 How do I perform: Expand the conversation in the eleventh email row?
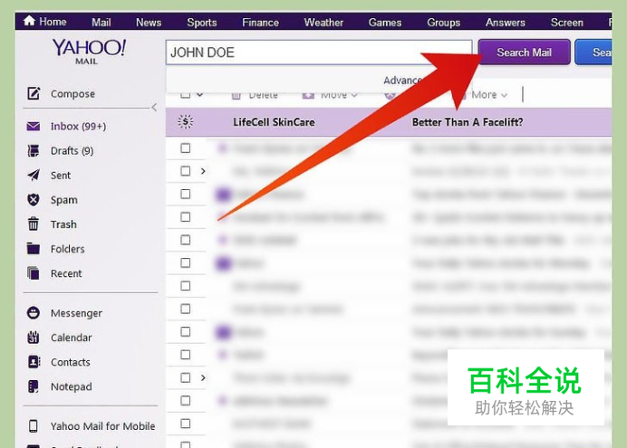(203, 377)
